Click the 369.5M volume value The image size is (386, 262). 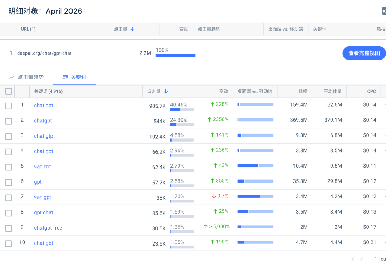[x=298, y=120]
